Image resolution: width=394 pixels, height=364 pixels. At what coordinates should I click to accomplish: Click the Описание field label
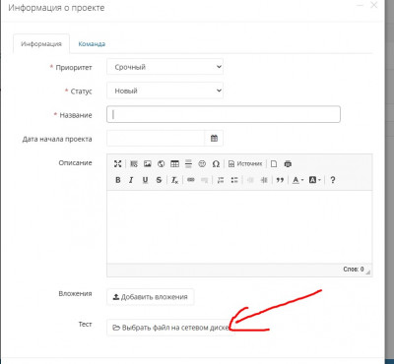click(x=75, y=162)
